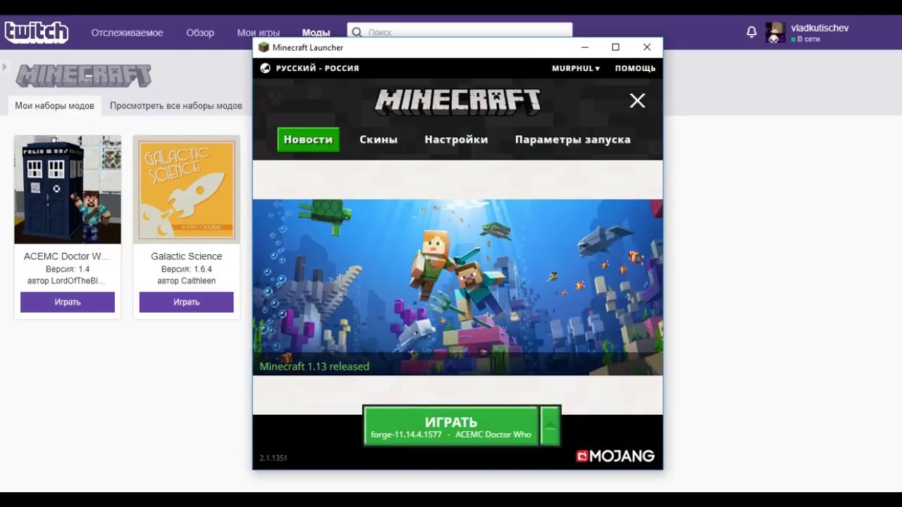
Task: Select the Galactic Science modpack thumbnail
Action: point(186,189)
